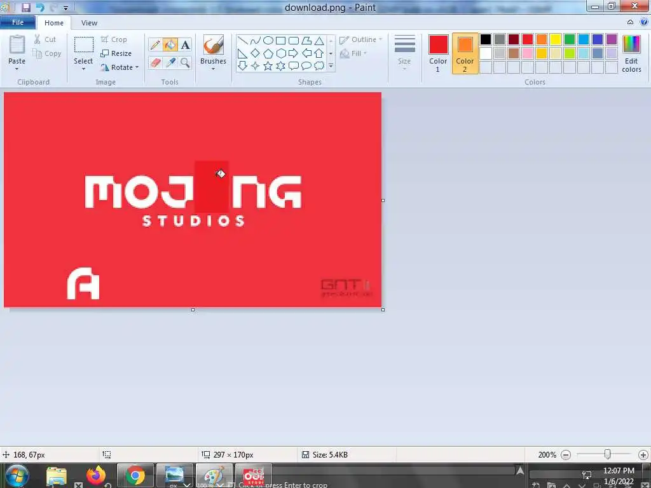The image size is (651, 488).
Task: Choose the Down arrow shape
Action: 243,65
